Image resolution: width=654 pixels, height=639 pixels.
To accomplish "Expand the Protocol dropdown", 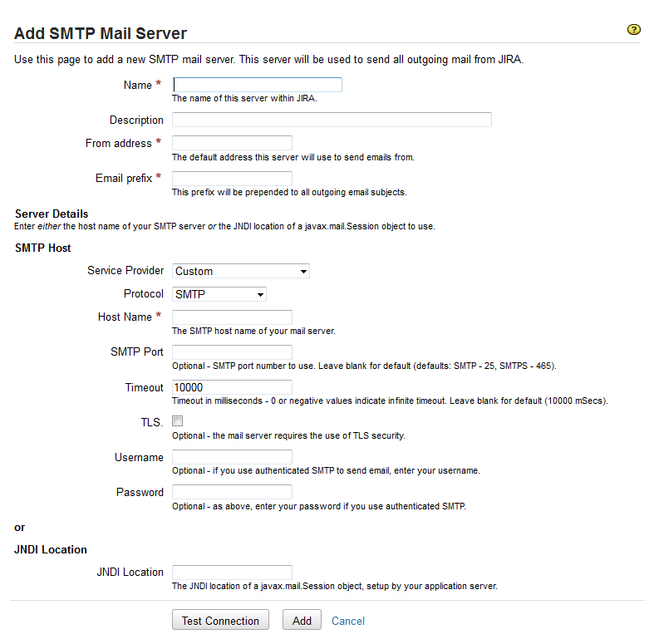I will 219,294.
